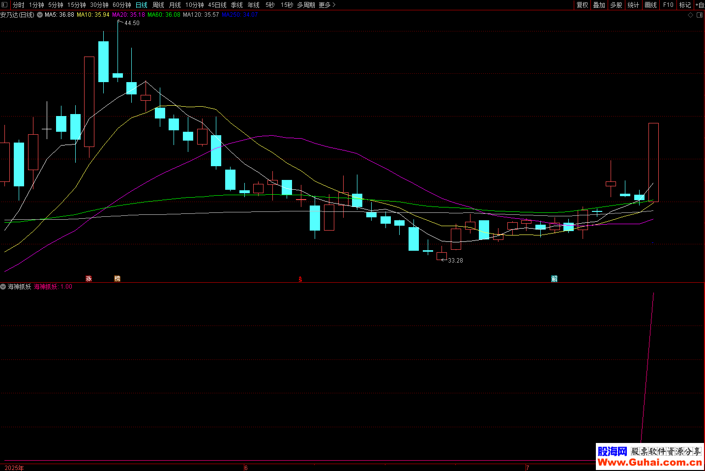Click the 2025年 timeline label
705x471 pixels.
tap(14, 468)
